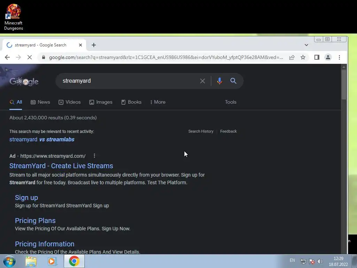View site info via lock icon

pos(44,57)
